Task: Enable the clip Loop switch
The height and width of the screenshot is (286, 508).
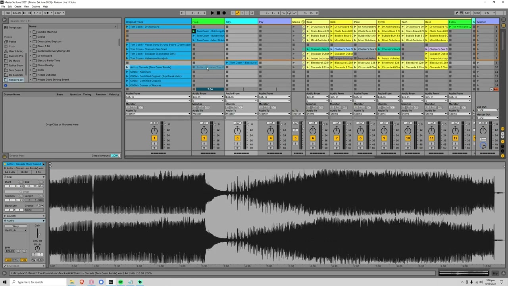Action: (24, 191)
